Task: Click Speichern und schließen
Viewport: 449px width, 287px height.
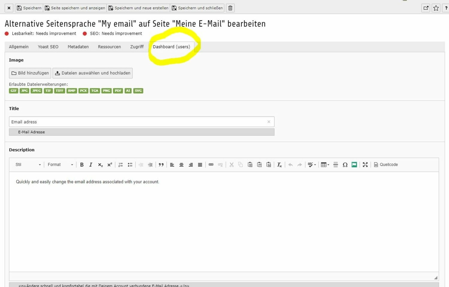Action: coord(197,8)
